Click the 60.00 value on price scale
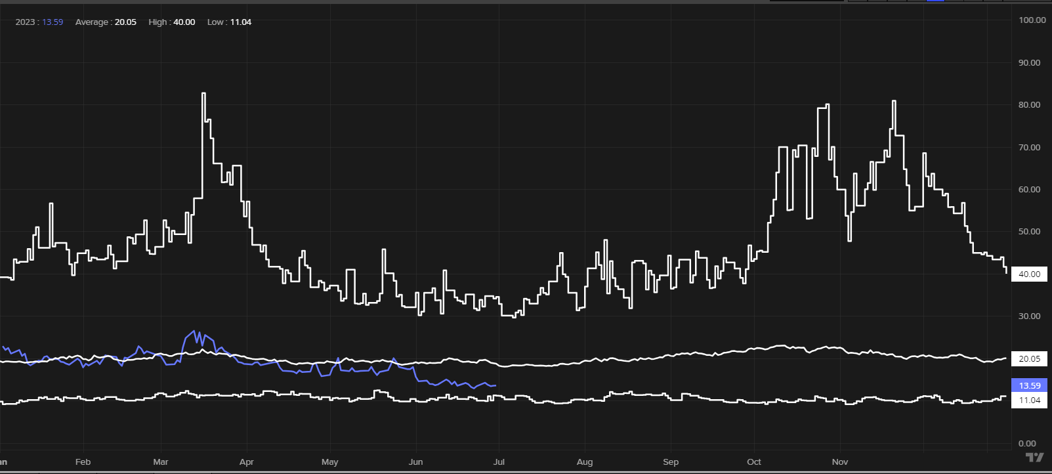This screenshot has height=474, width=1052. point(1029,190)
